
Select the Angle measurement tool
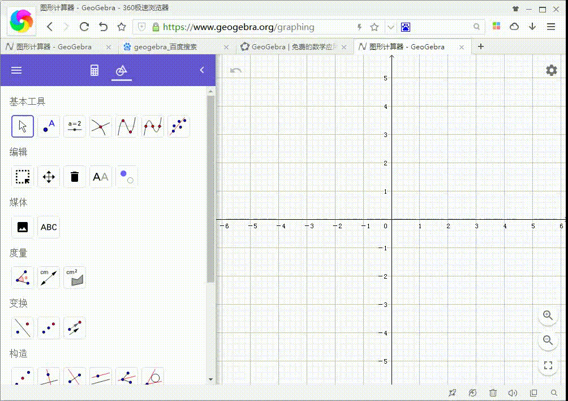pyautogui.click(x=23, y=278)
